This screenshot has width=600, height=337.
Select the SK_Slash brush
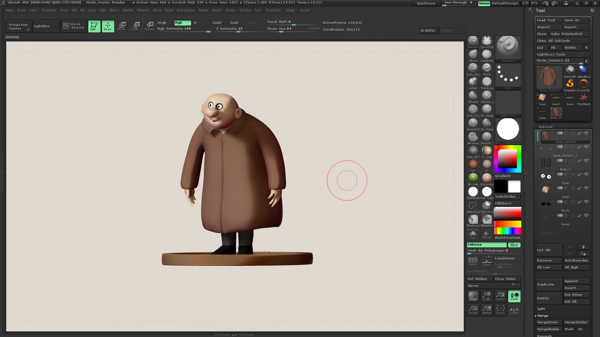click(487, 111)
